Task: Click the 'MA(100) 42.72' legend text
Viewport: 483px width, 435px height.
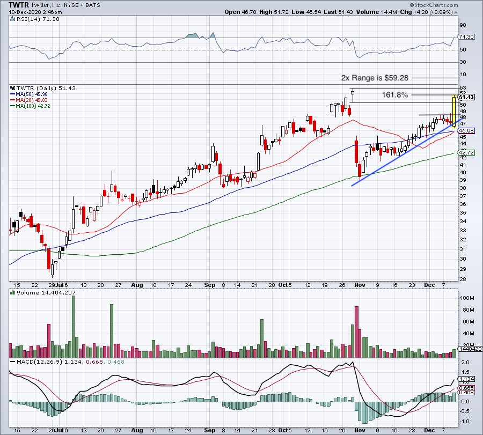Action: [33, 106]
